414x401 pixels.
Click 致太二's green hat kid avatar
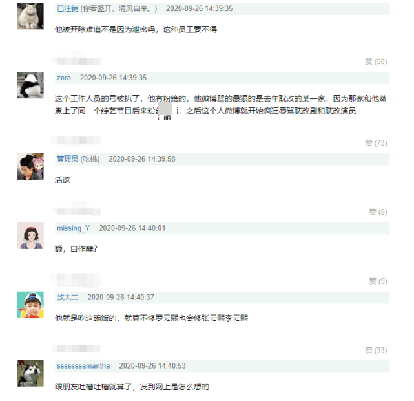point(30,305)
